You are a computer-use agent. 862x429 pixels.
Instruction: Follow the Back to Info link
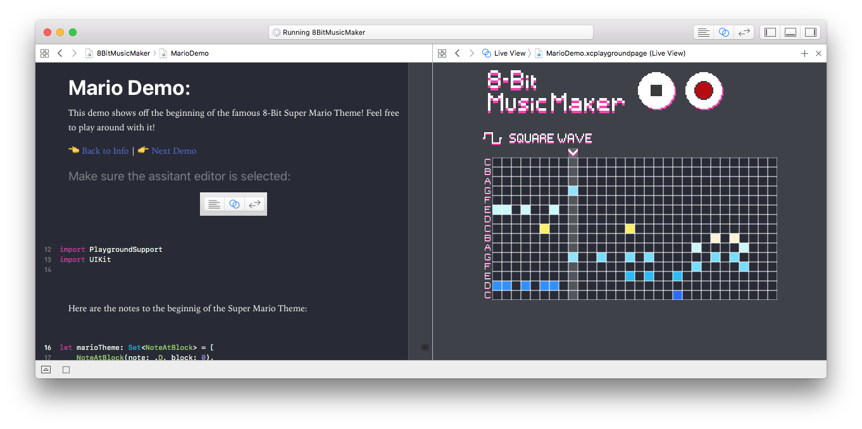[x=105, y=151]
